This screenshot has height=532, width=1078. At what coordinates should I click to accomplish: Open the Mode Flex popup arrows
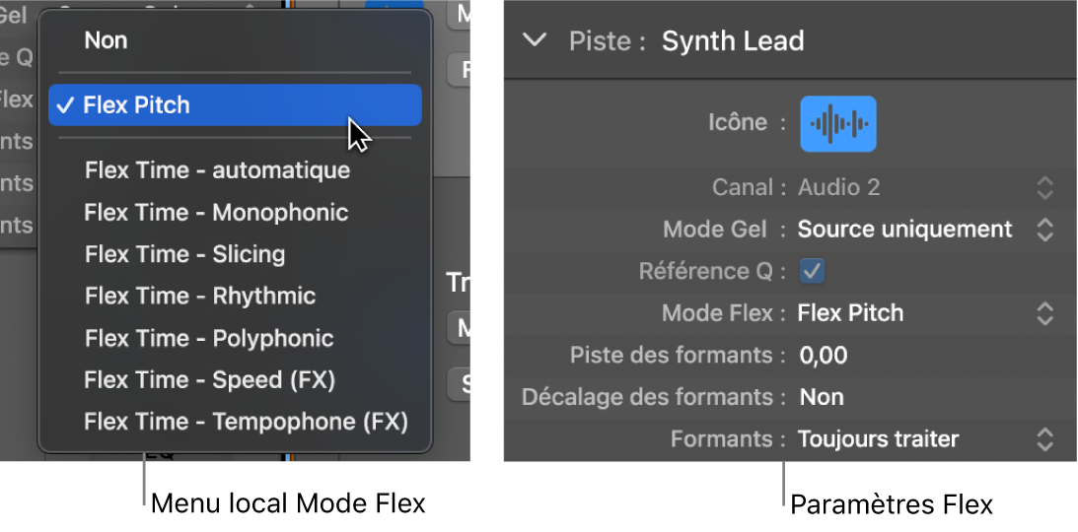coord(1044,313)
